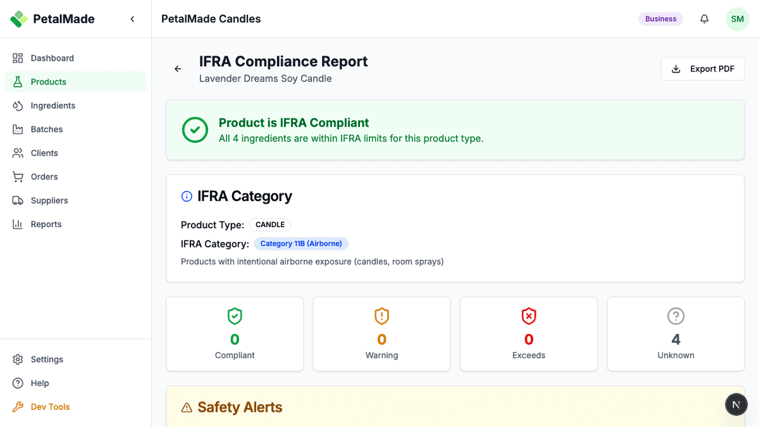Image resolution: width=759 pixels, height=427 pixels.
Task: Click the notification bell icon
Action: tap(704, 19)
